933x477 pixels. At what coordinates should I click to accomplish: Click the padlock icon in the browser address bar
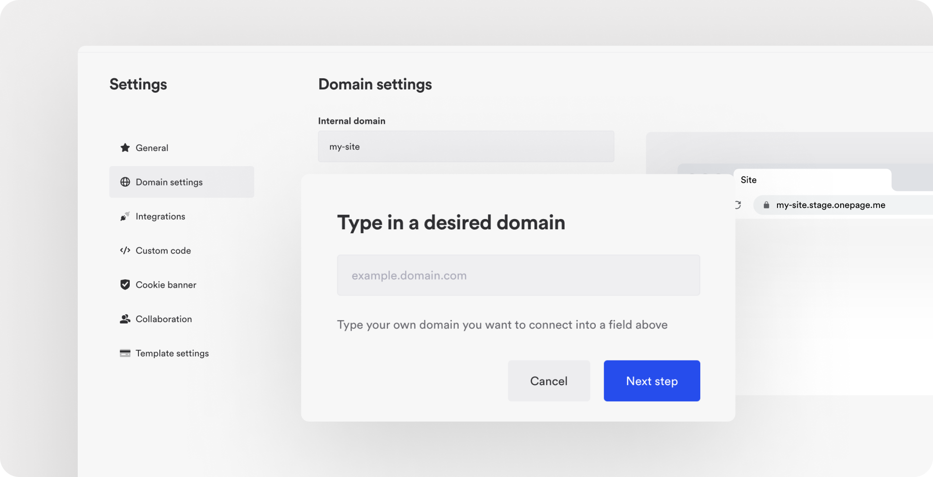pyautogui.click(x=766, y=205)
